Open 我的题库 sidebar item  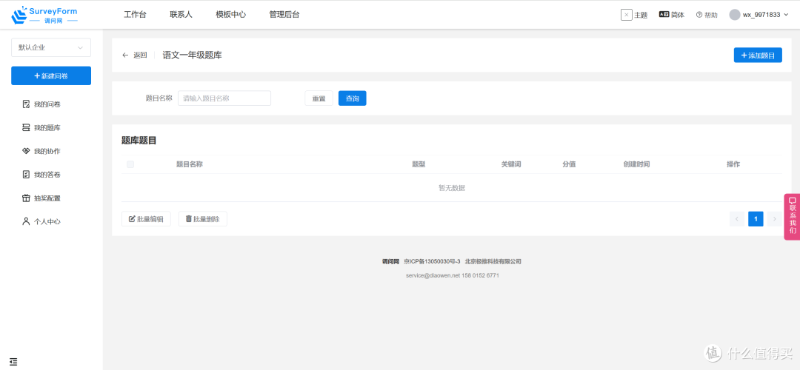tap(47, 128)
